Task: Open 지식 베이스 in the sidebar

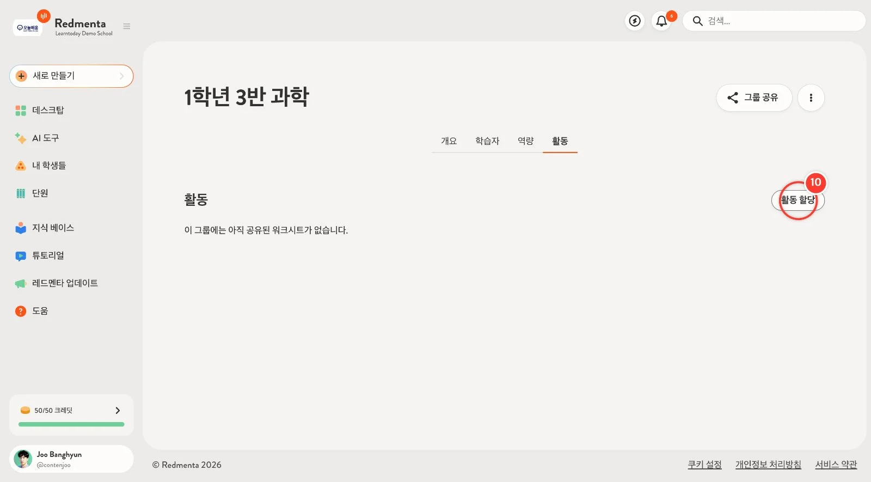Action: tap(53, 227)
